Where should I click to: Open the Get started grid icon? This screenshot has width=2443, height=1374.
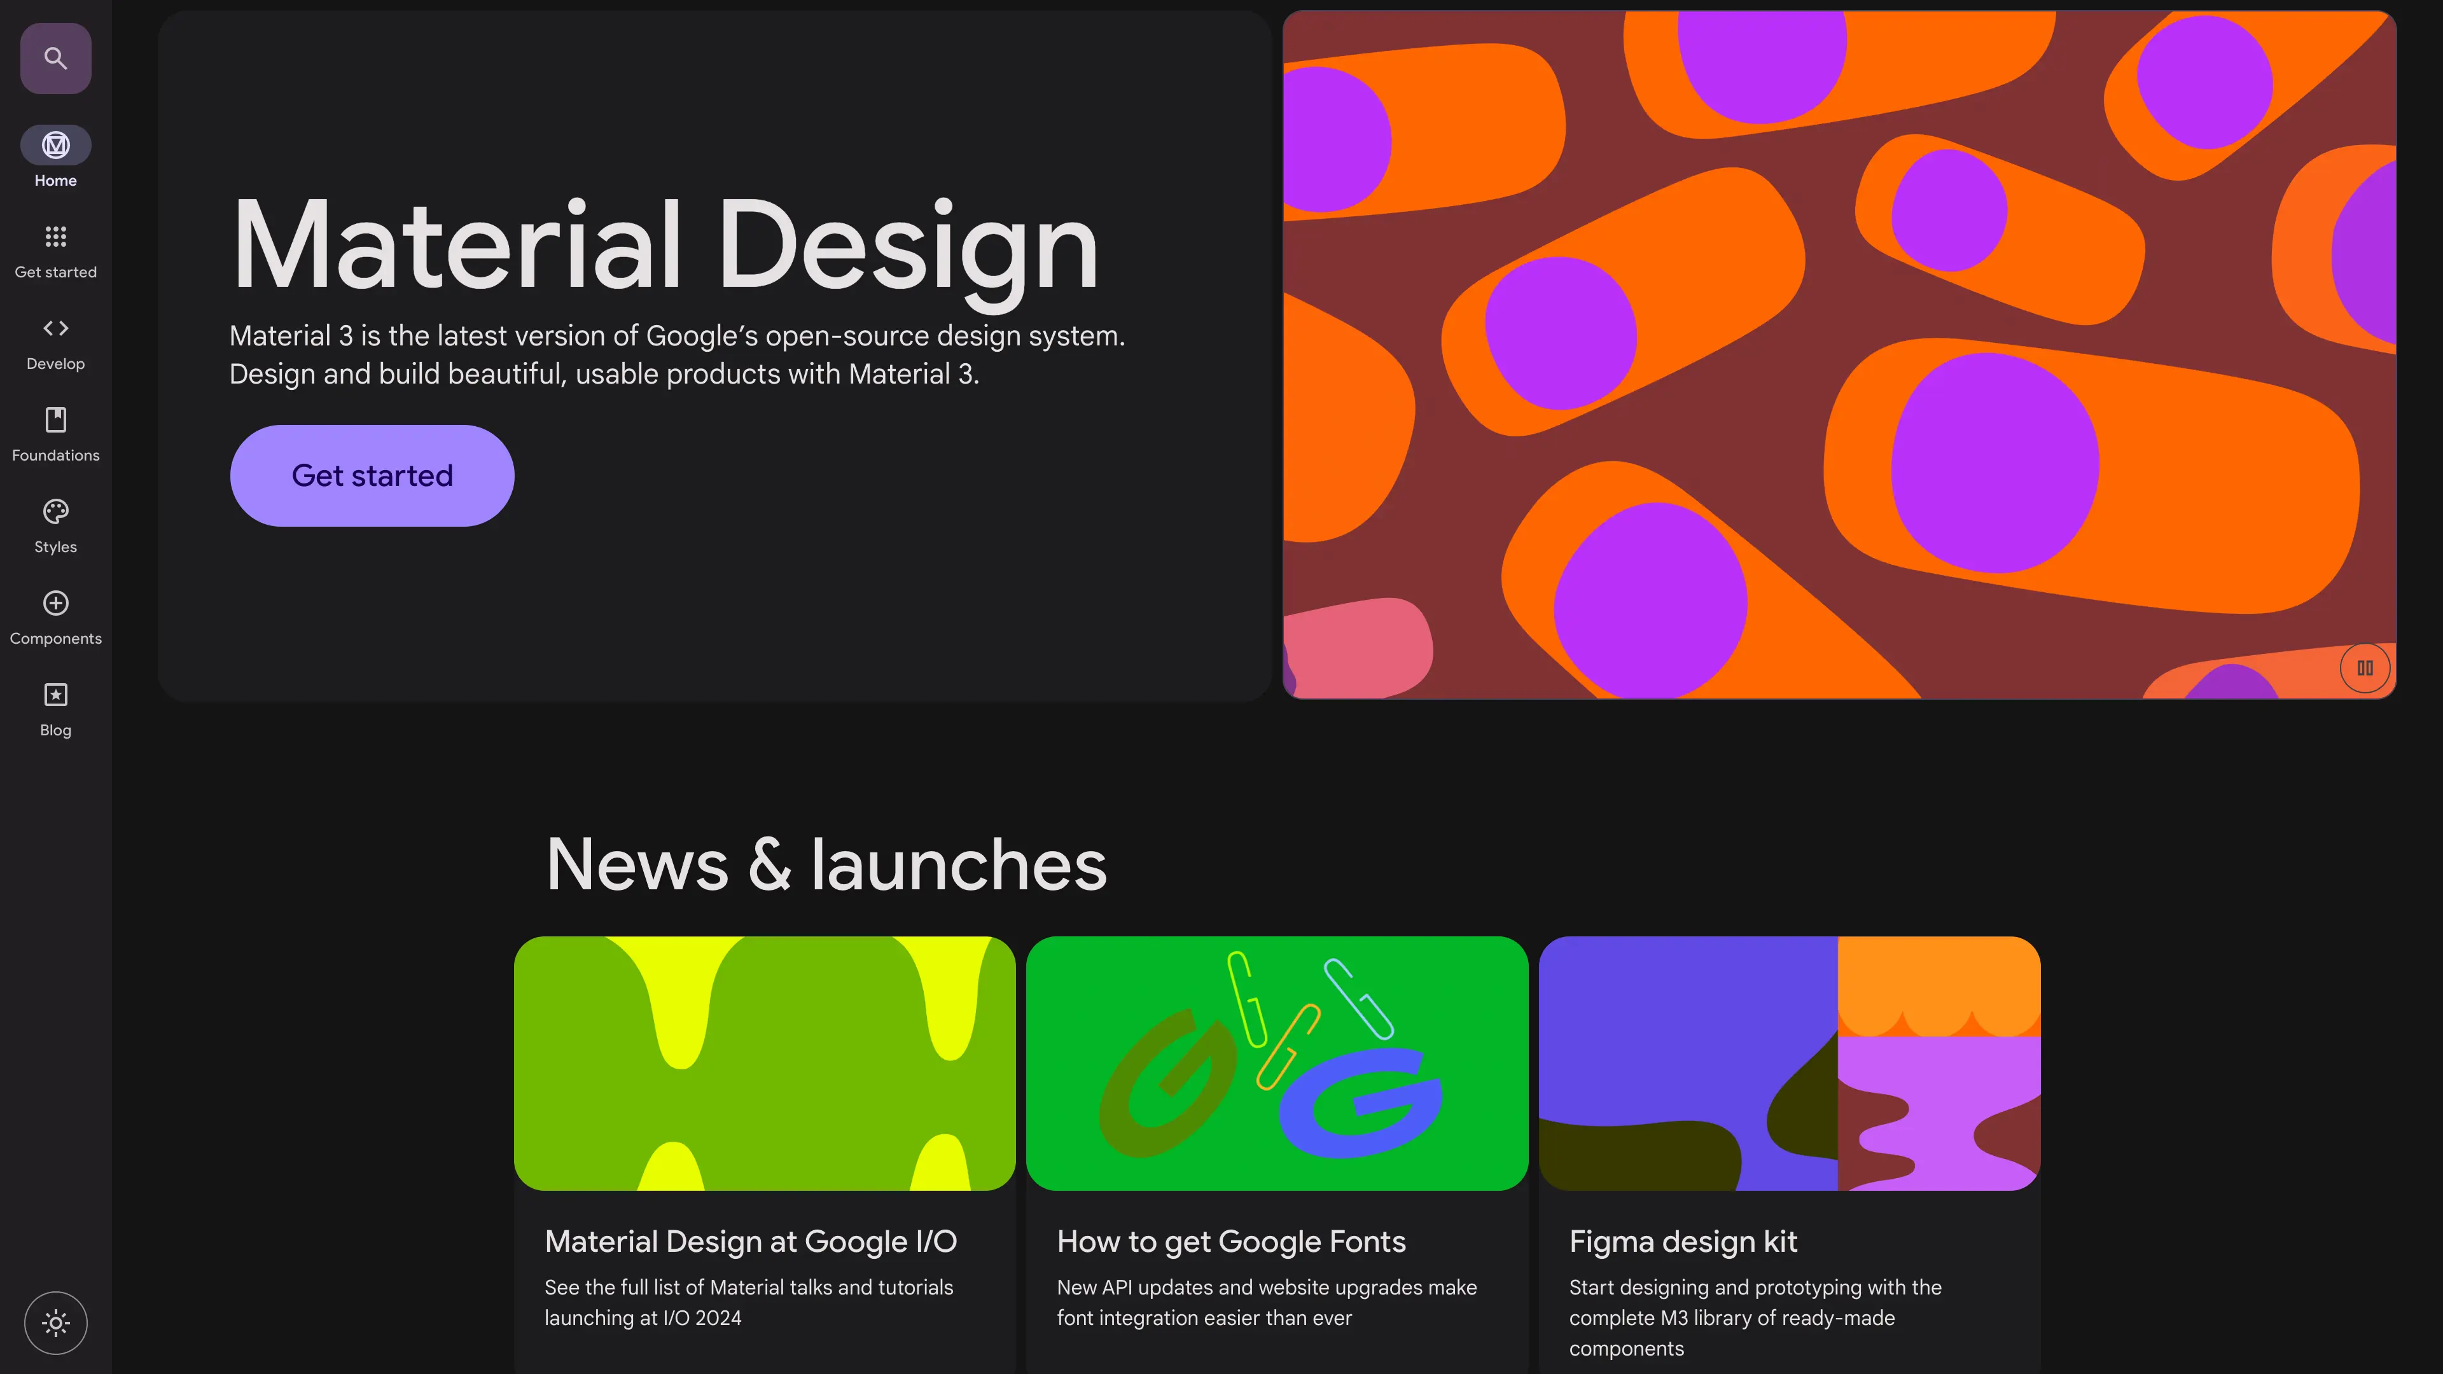[x=56, y=236]
